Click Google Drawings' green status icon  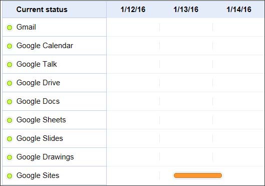[x=10, y=157]
